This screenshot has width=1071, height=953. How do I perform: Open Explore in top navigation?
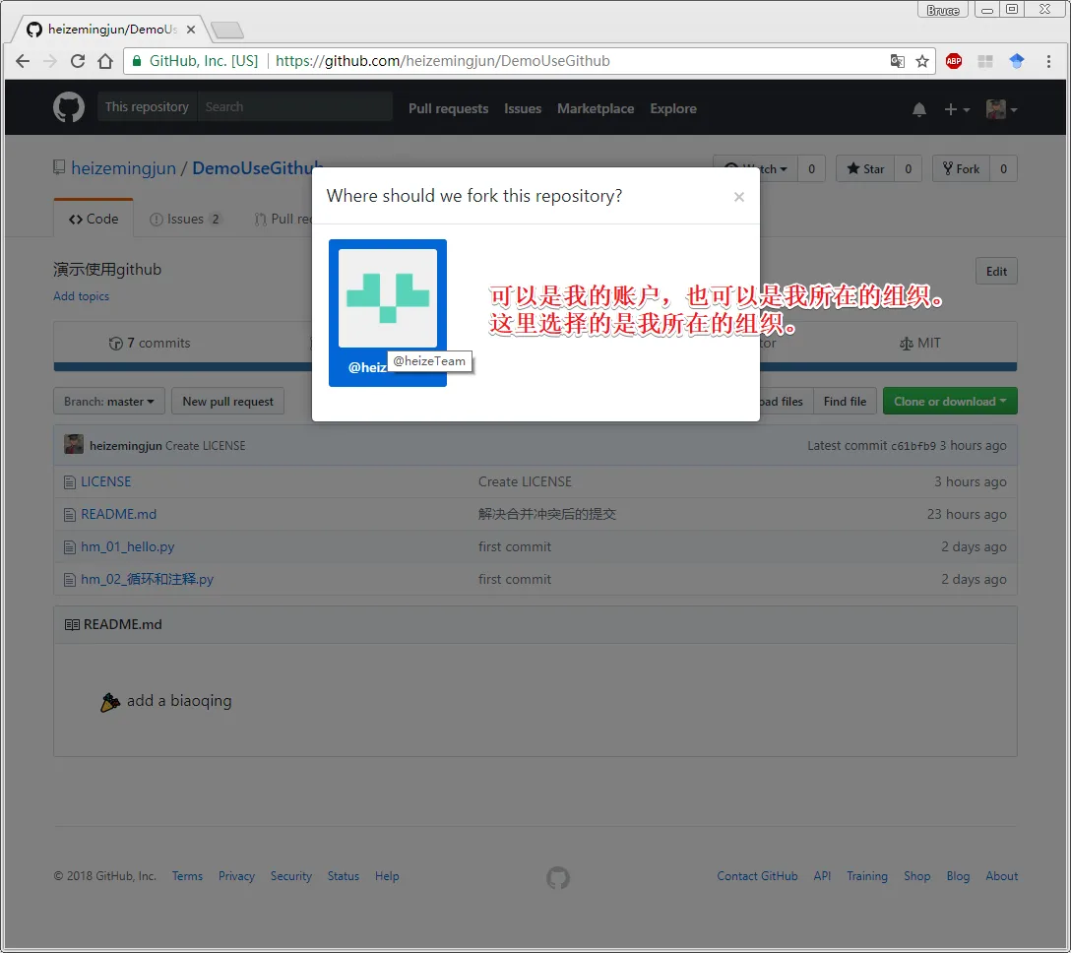673,108
